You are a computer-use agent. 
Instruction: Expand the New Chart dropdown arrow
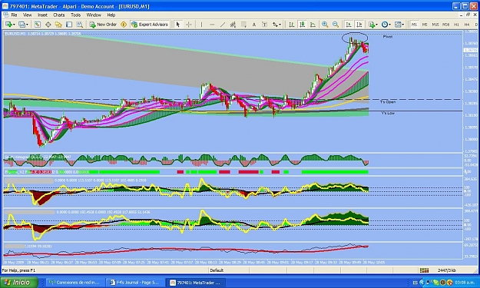tap(14, 25)
